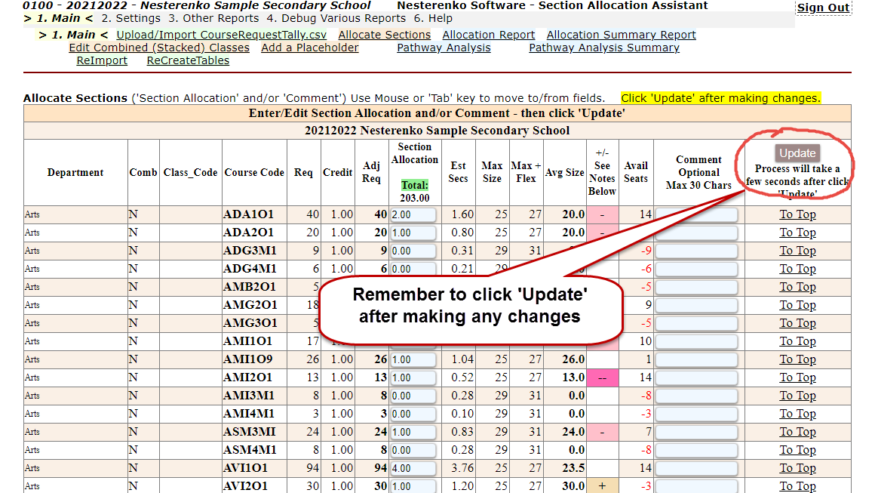Open the Help menu item
875x493 pixels.
pos(434,18)
